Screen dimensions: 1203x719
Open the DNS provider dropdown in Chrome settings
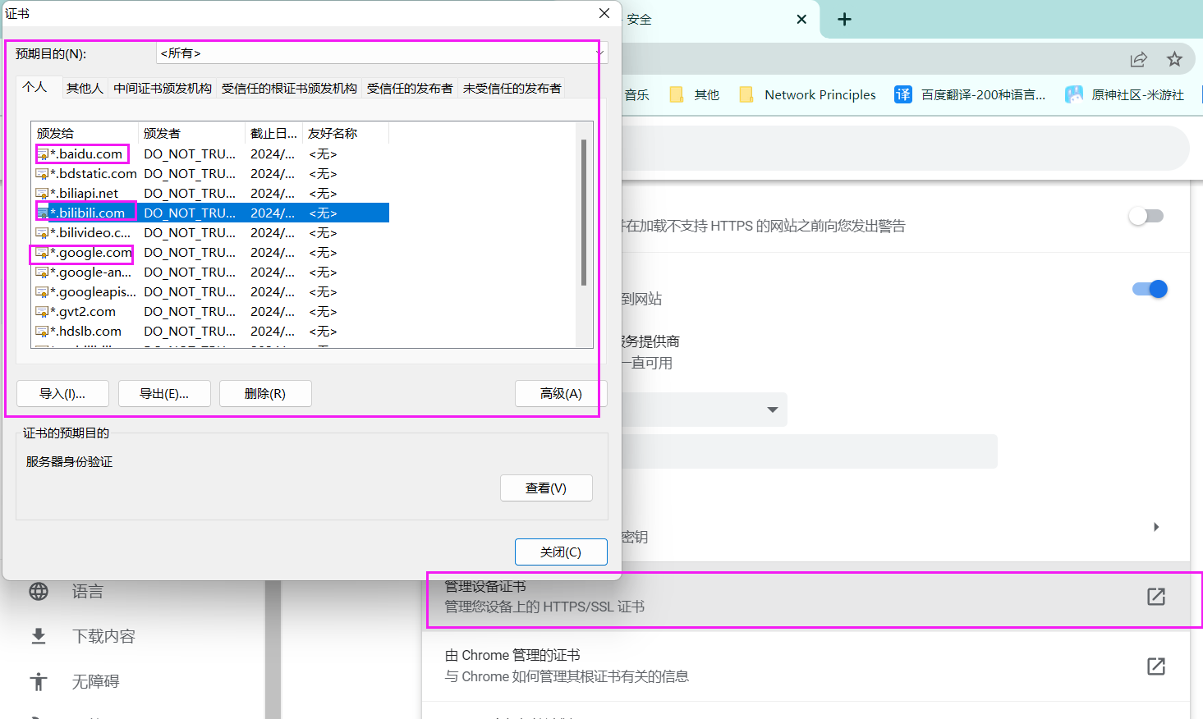[704, 410]
